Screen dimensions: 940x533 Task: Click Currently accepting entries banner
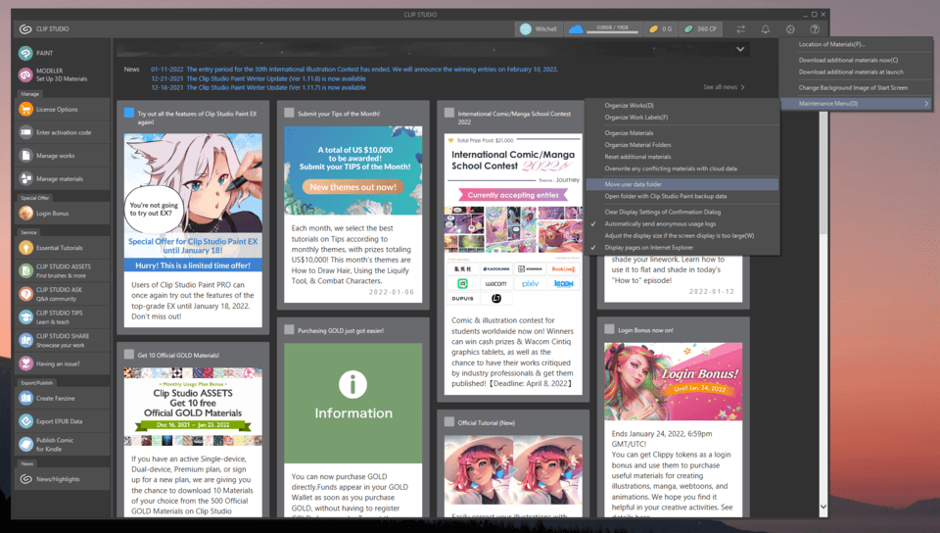click(513, 195)
